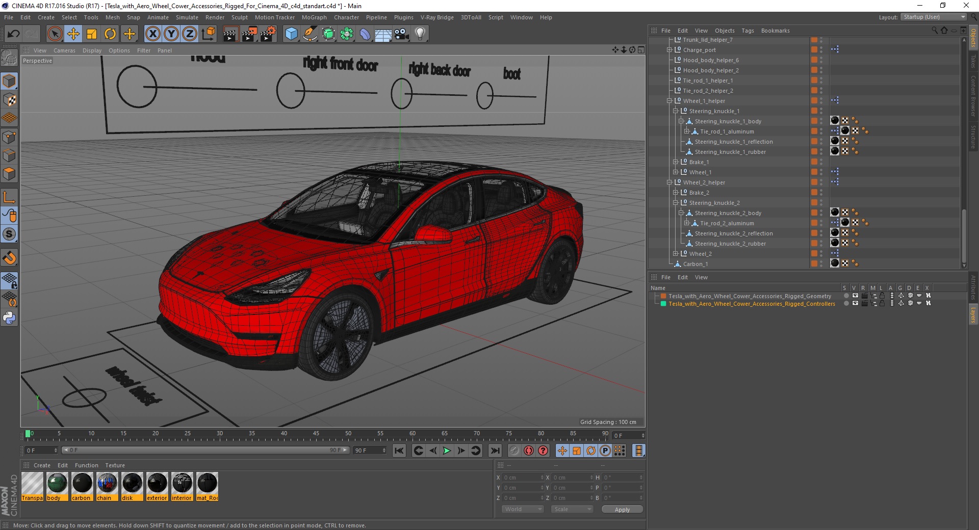Expand the Brake_1 node
The height and width of the screenshot is (530, 979).
[x=676, y=162]
